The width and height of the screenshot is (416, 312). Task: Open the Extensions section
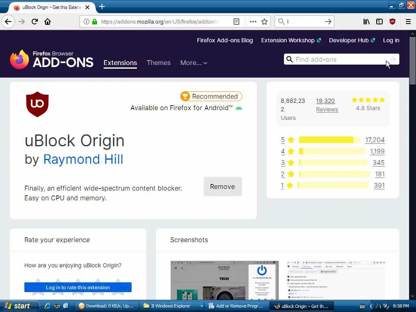click(x=120, y=63)
